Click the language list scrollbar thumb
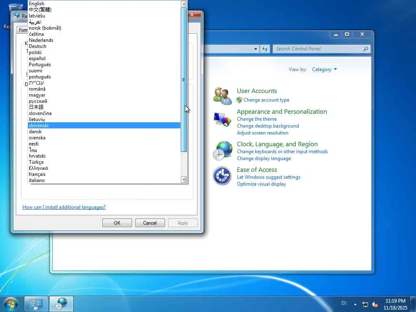The image size is (416, 312). pyautogui.click(x=184, y=80)
